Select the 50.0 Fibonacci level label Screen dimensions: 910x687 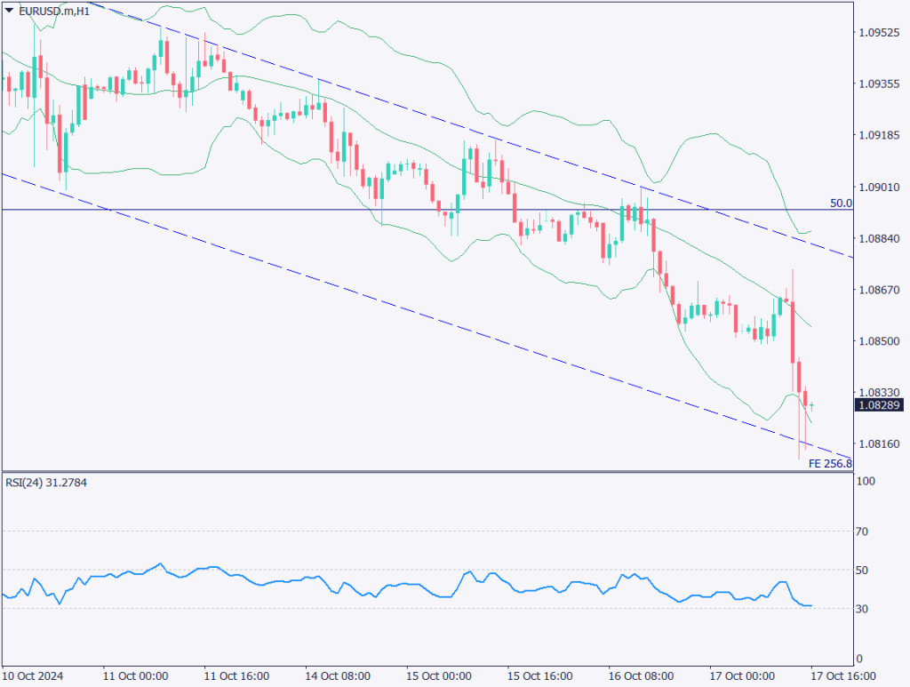[841, 204]
